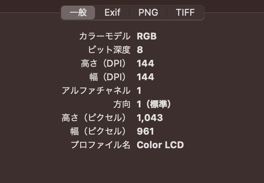Click the アルファチャネル label
264x183 pixels.
(x=96, y=91)
